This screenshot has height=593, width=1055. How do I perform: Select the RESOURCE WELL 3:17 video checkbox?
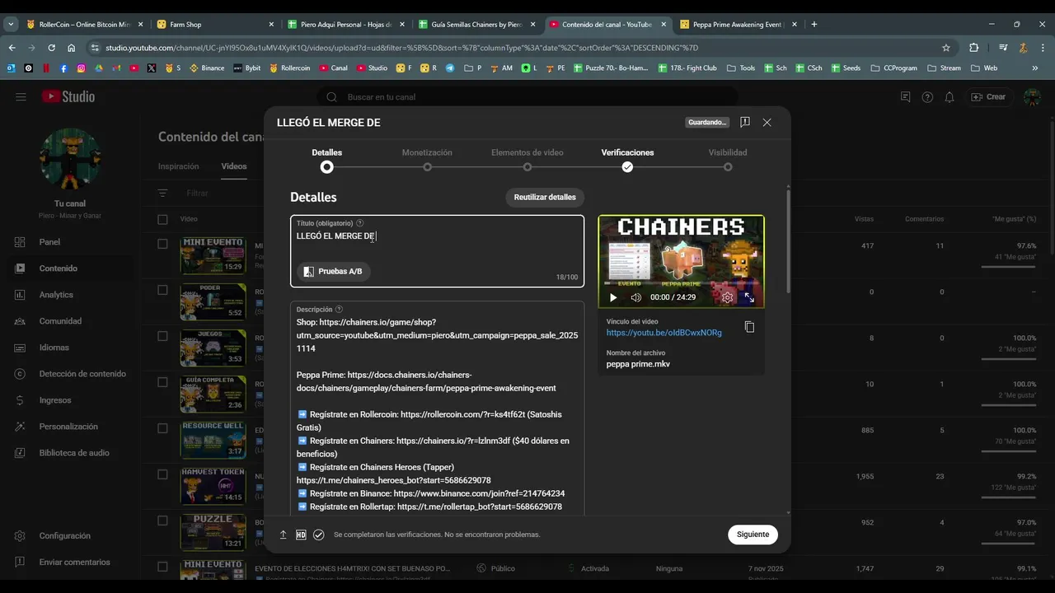162,428
